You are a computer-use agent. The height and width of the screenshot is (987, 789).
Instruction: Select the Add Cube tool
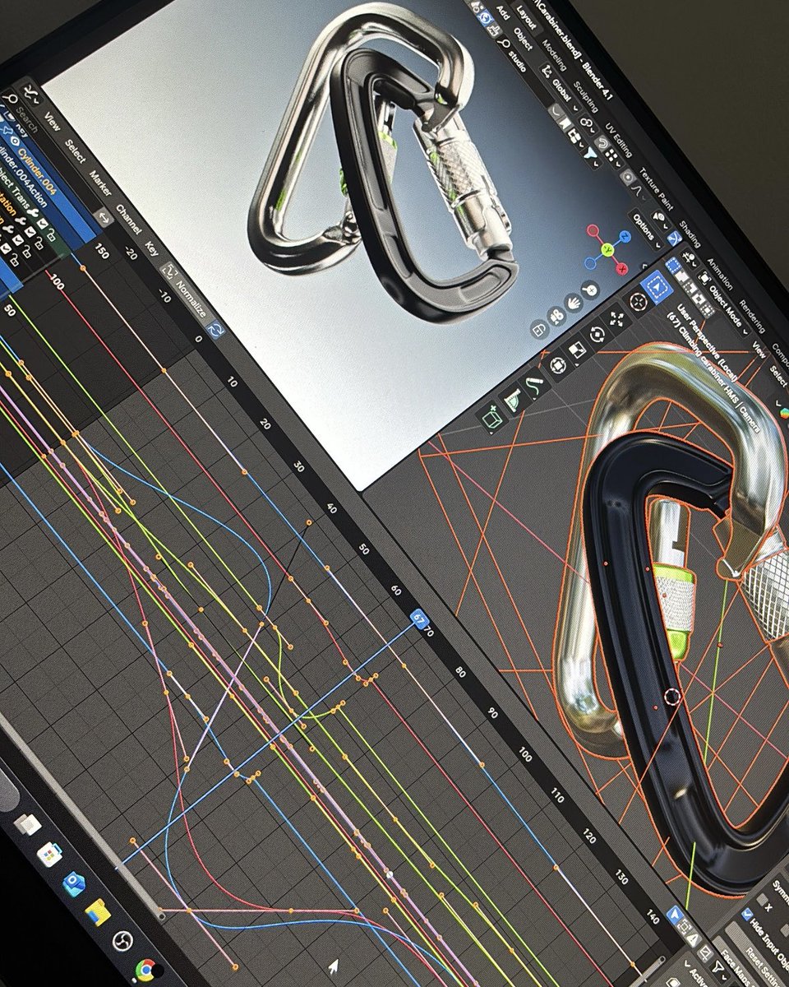click(x=491, y=418)
